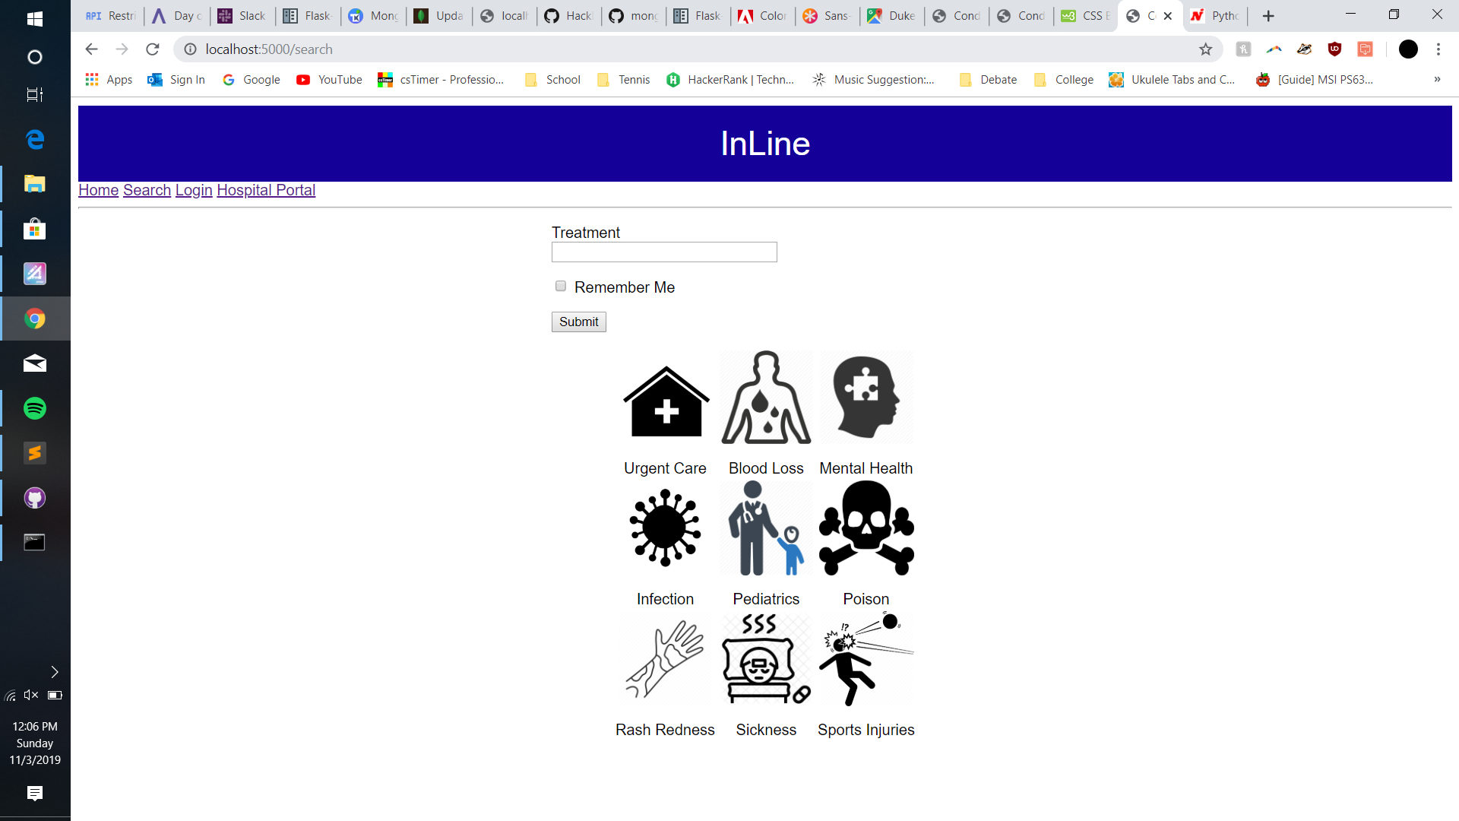Toggle the Remember Me checkbox
The width and height of the screenshot is (1459, 821).
pyautogui.click(x=561, y=286)
